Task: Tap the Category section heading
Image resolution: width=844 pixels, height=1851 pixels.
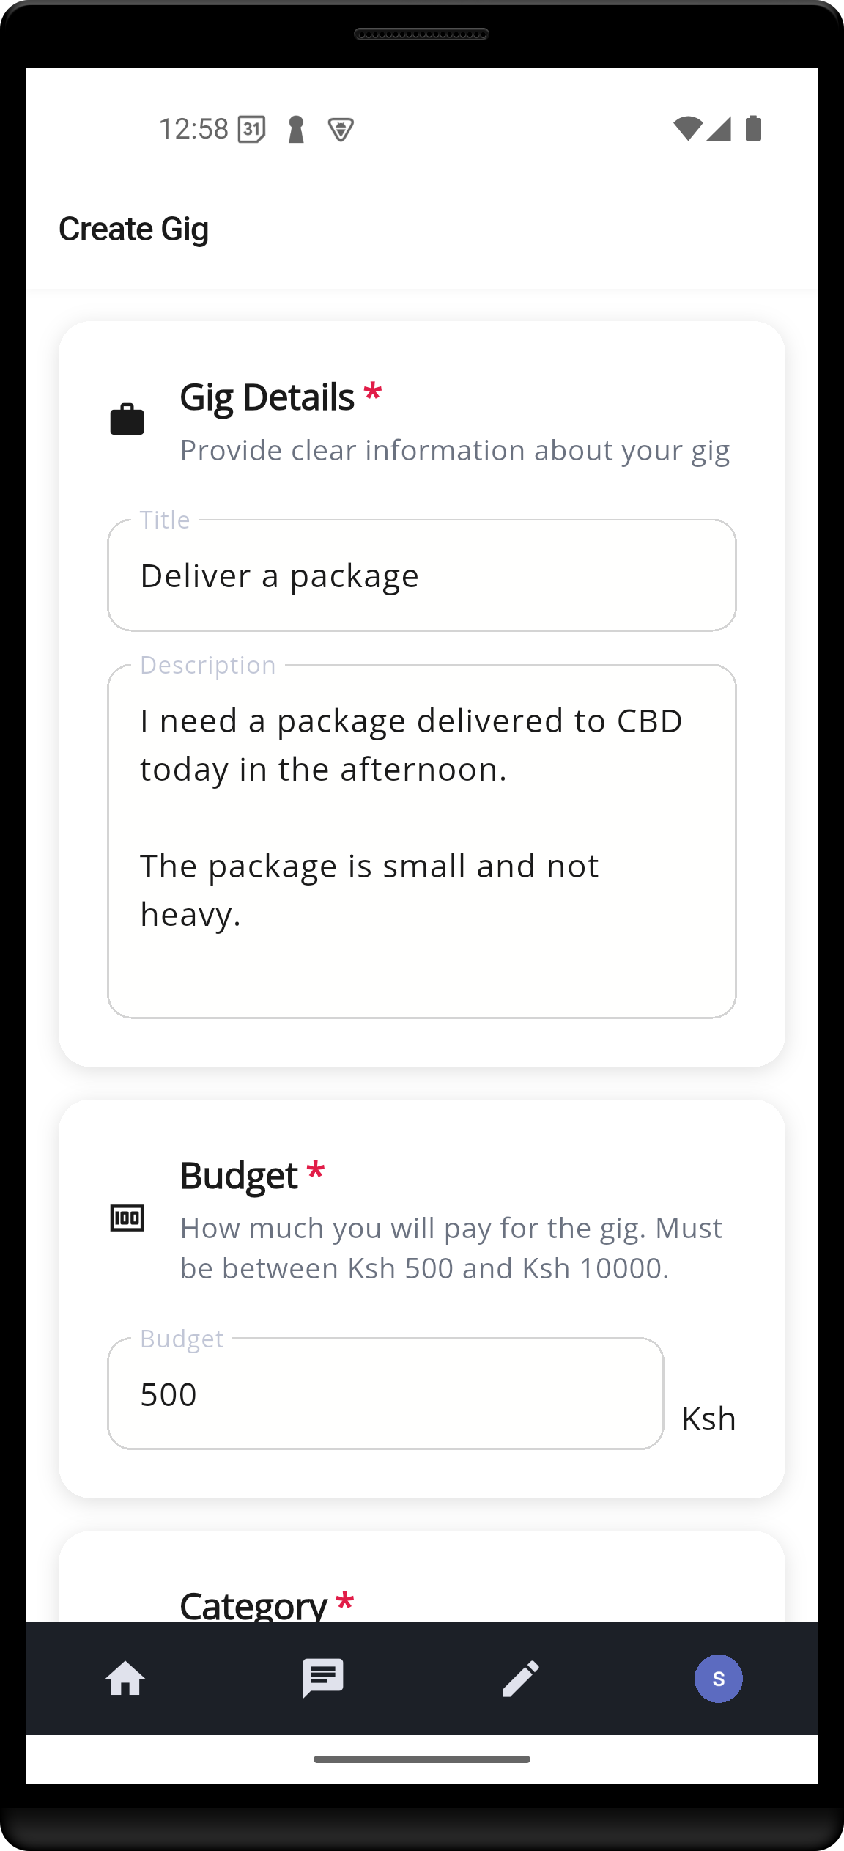Action: click(253, 1605)
